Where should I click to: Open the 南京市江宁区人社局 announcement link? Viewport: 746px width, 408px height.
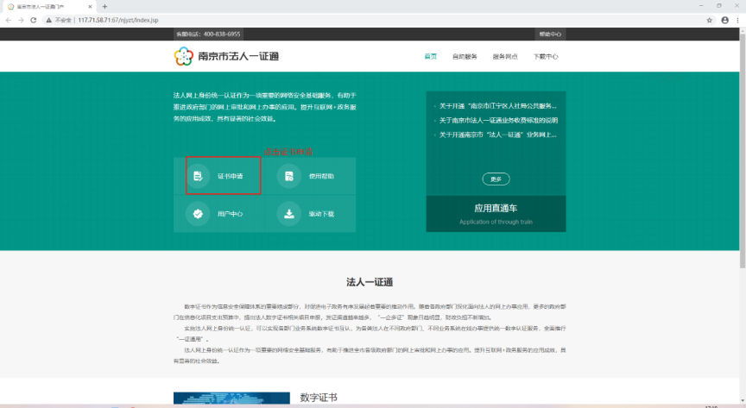[503, 105]
